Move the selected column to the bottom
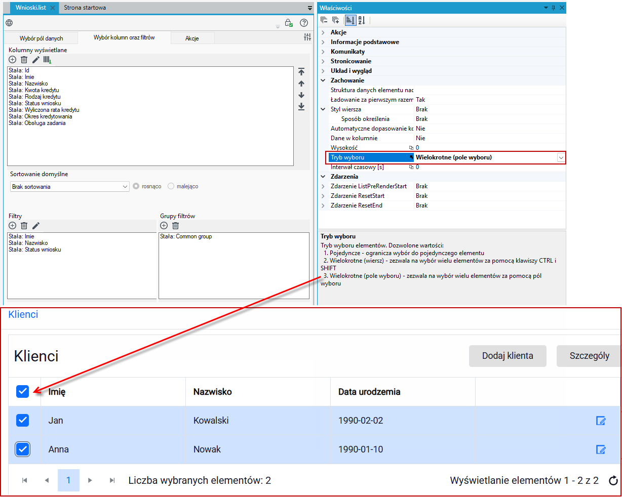622x497 pixels. [x=301, y=106]
